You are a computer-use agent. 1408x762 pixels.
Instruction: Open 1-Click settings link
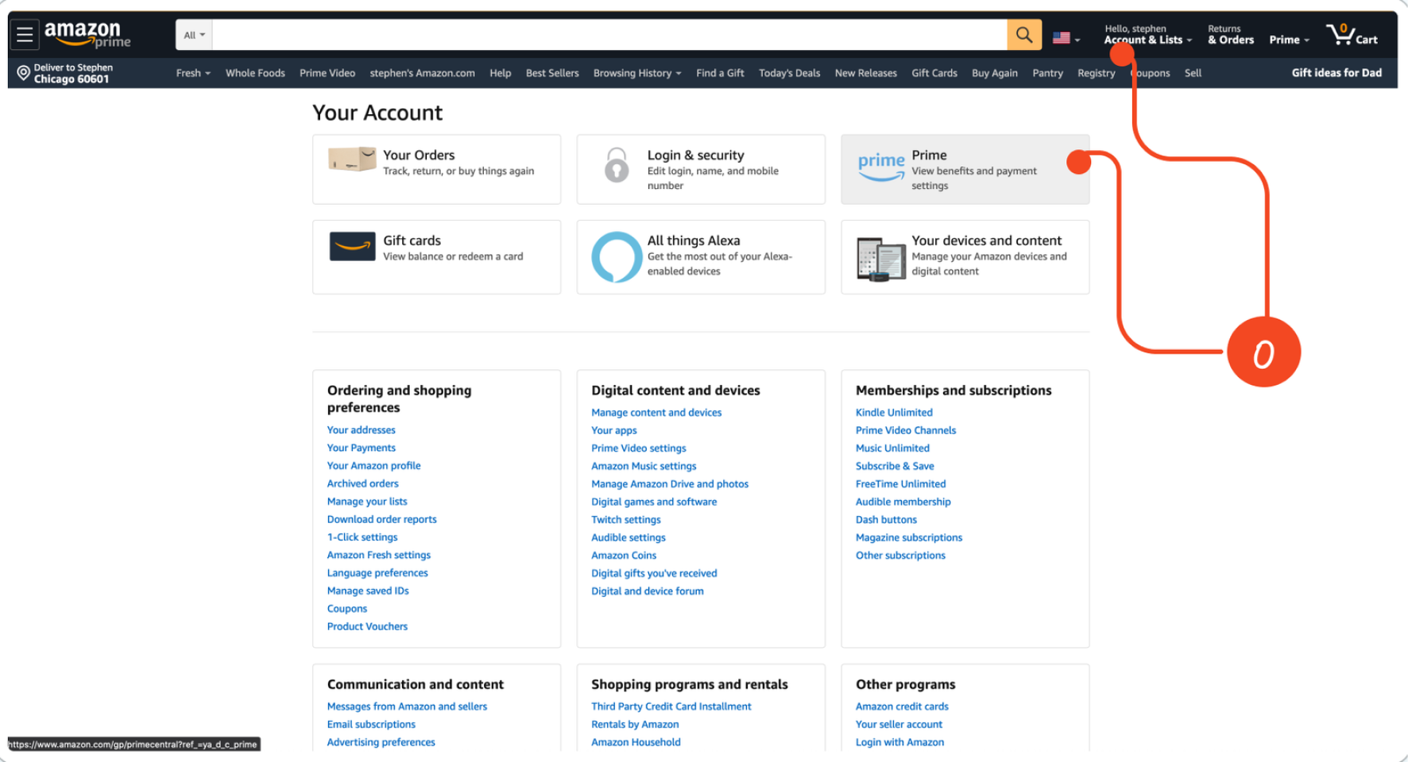362,537
